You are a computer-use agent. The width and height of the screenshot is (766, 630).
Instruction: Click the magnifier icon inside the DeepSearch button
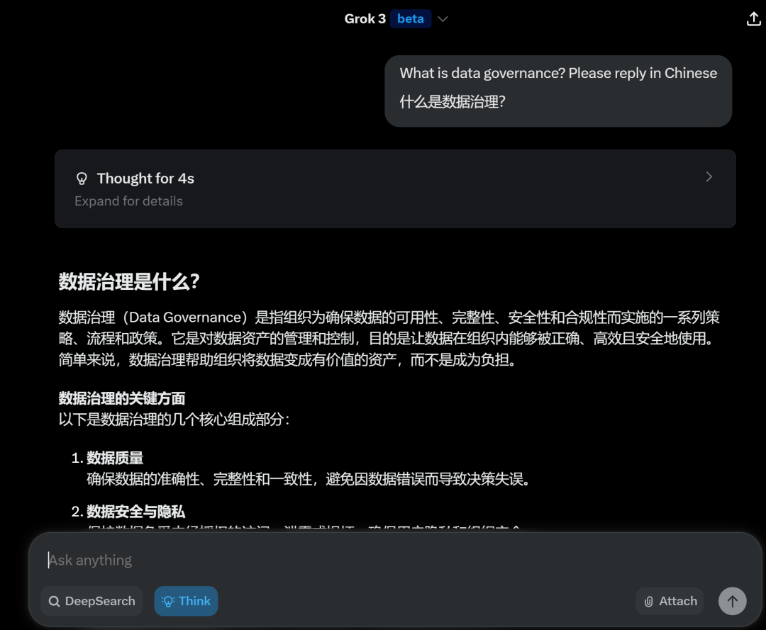[x=54, y=601]
